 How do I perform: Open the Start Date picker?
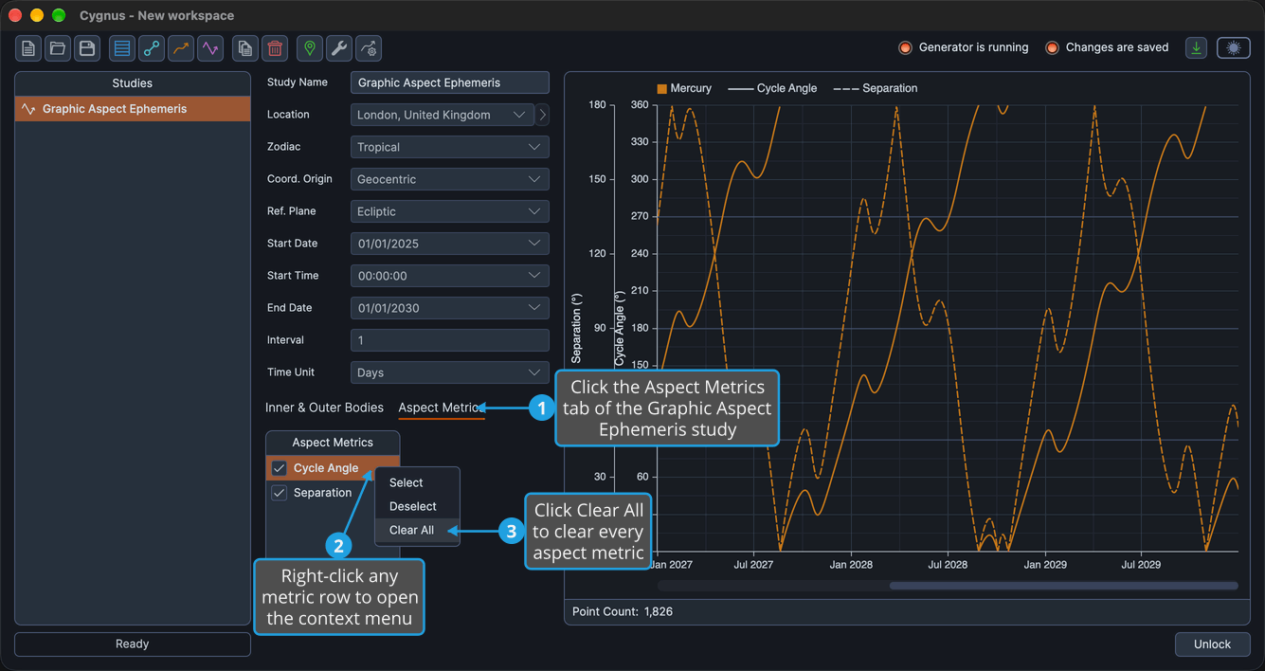(450, 244)
